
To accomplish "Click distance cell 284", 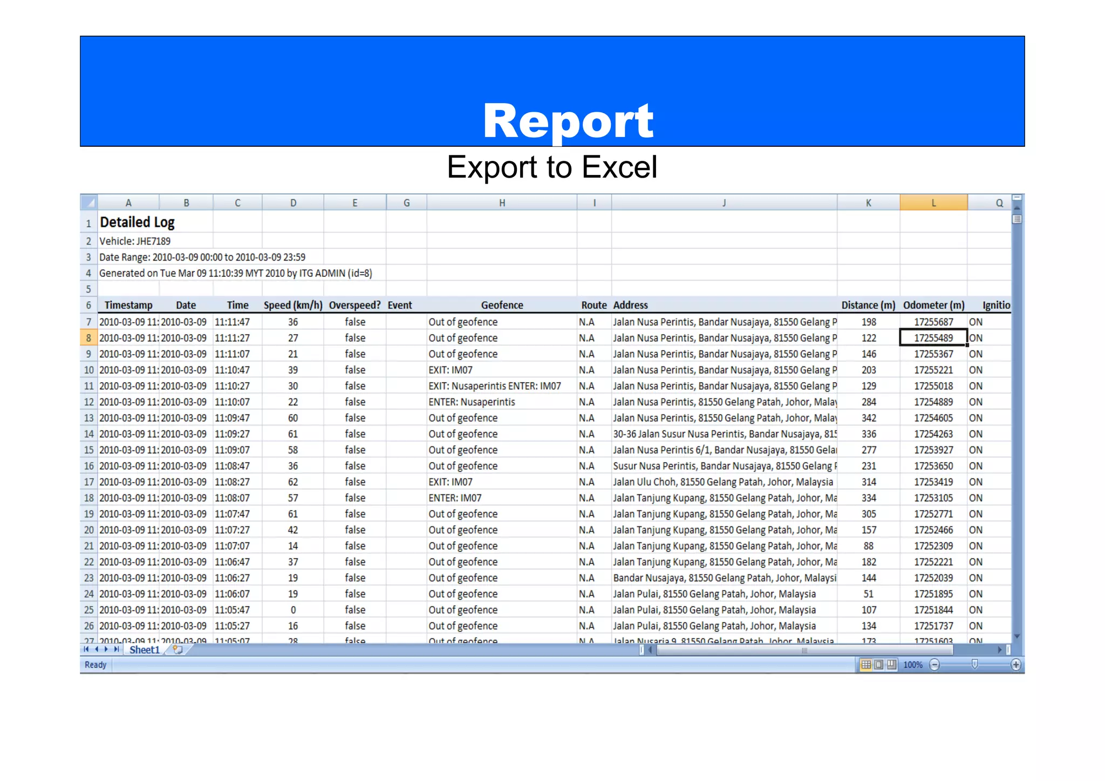I will pos(869,402).
